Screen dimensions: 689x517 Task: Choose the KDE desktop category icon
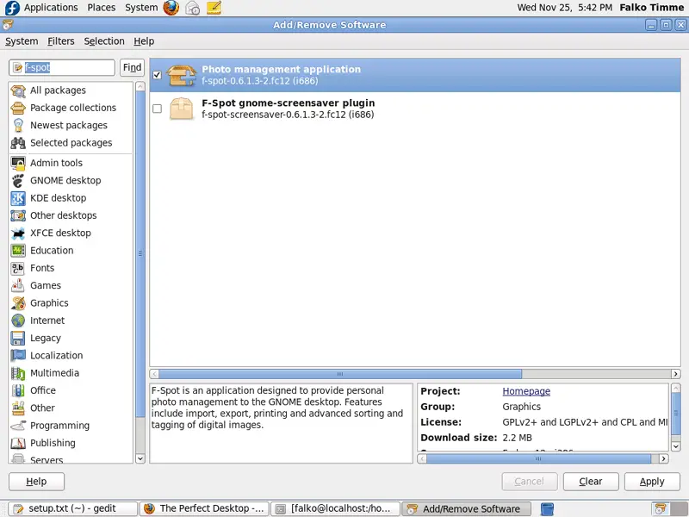(x=17, y=198)
